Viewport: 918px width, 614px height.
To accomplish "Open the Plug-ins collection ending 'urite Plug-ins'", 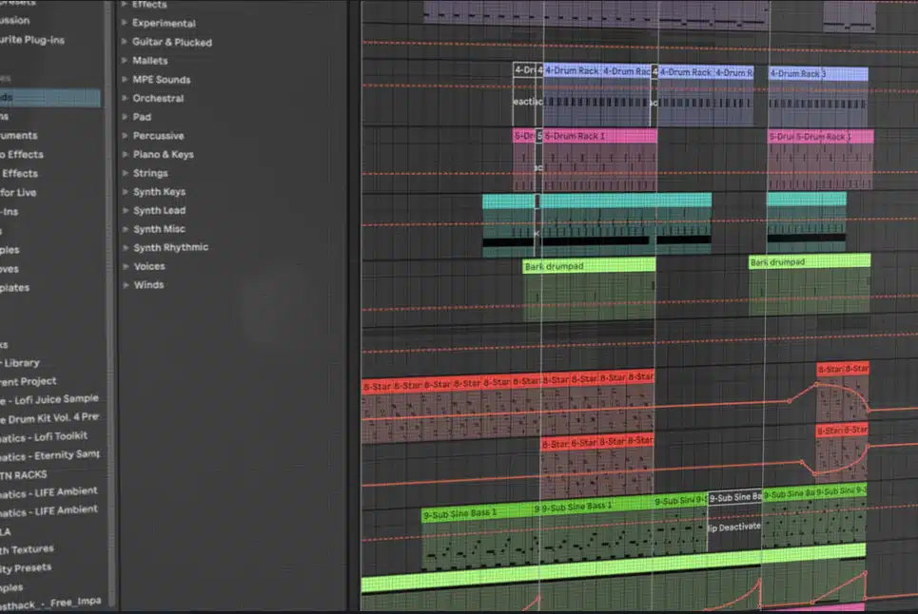I will tap(32, 40).
